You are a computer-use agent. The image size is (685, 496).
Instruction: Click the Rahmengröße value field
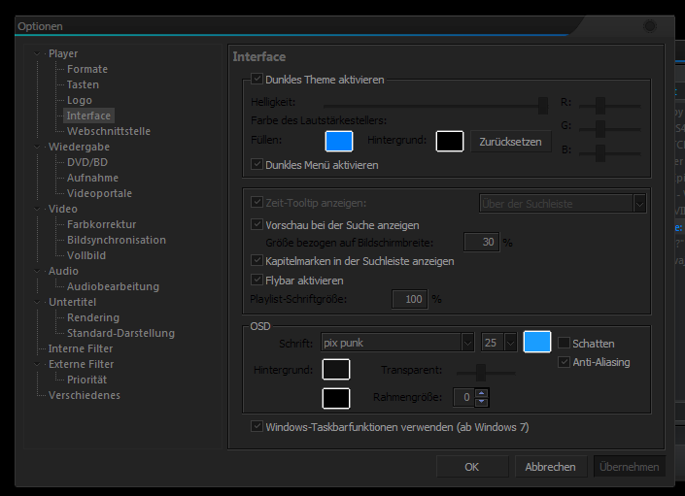(463, 397)
